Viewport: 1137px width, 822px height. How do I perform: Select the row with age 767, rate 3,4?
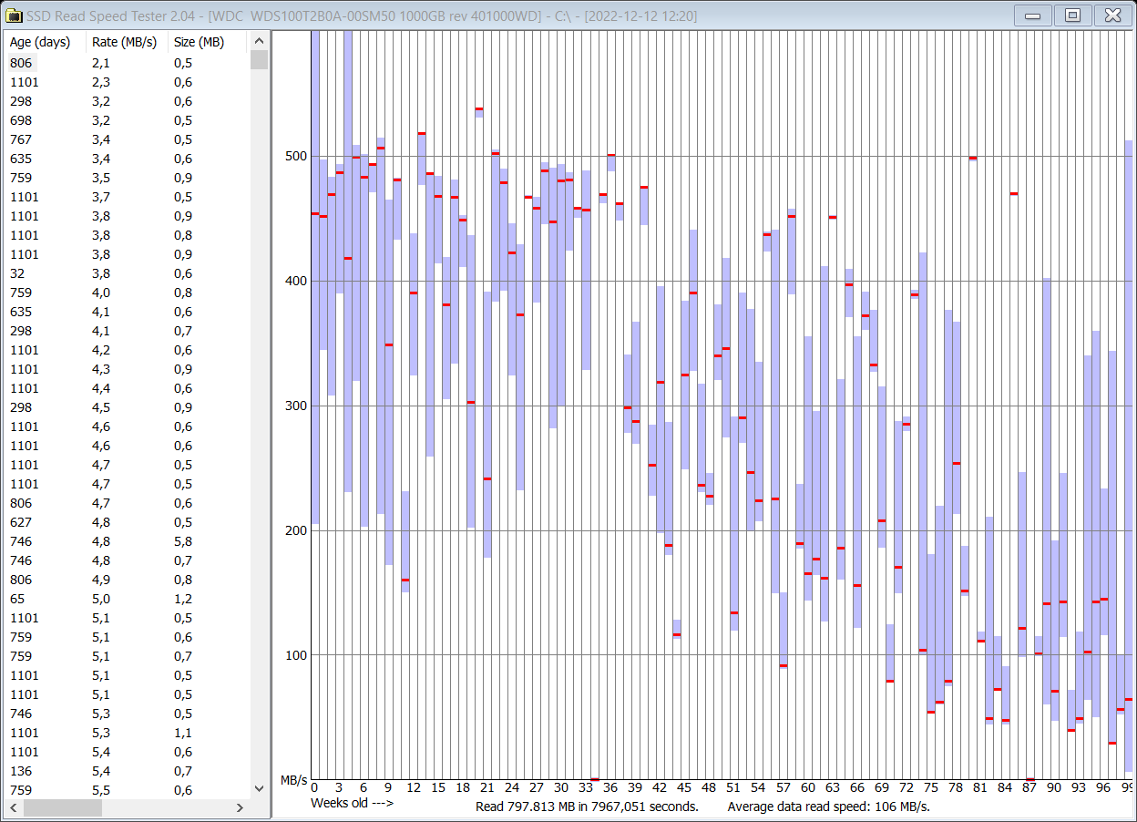pyautogui.click(x=128, y=139)
